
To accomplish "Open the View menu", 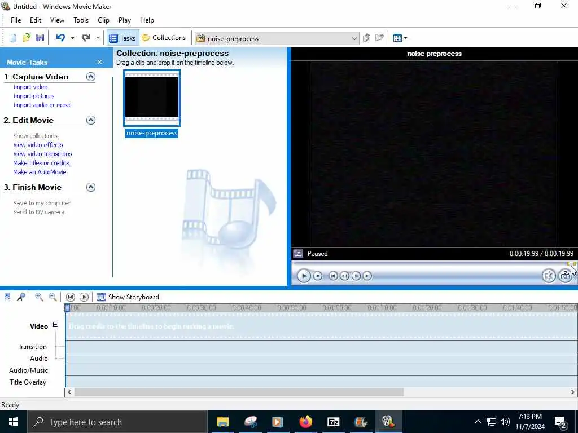I will [x=57, y=20].
